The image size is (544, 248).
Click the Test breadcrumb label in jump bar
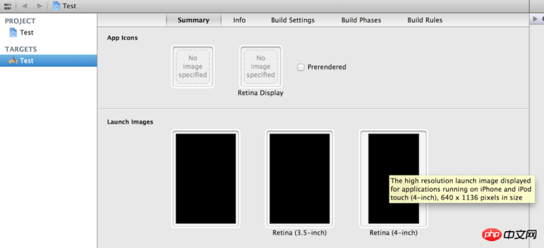69,6
